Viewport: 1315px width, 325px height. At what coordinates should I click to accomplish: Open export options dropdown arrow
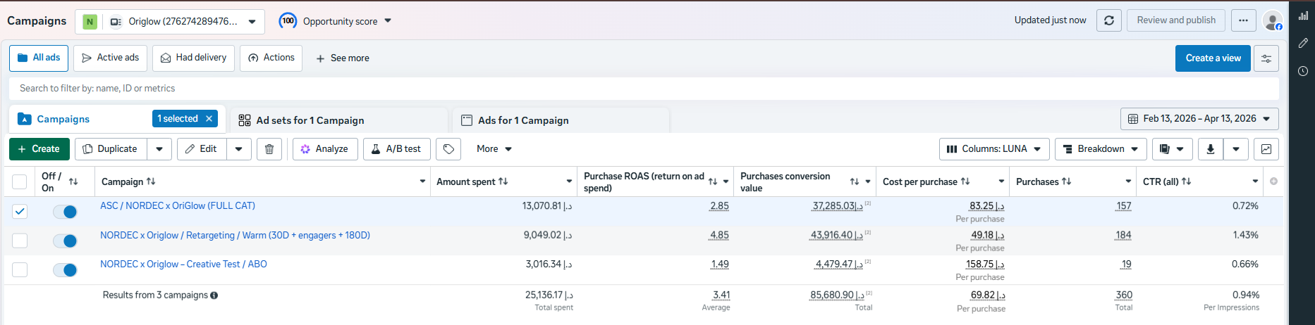pyautogui.click(x=1236, y=149)
